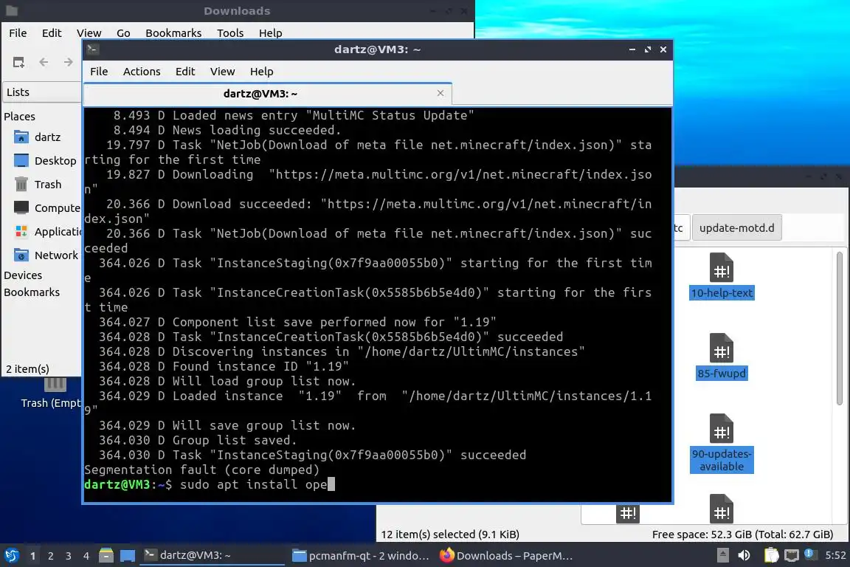Expand the Devices section in sidebar

[x=23, y=275]
